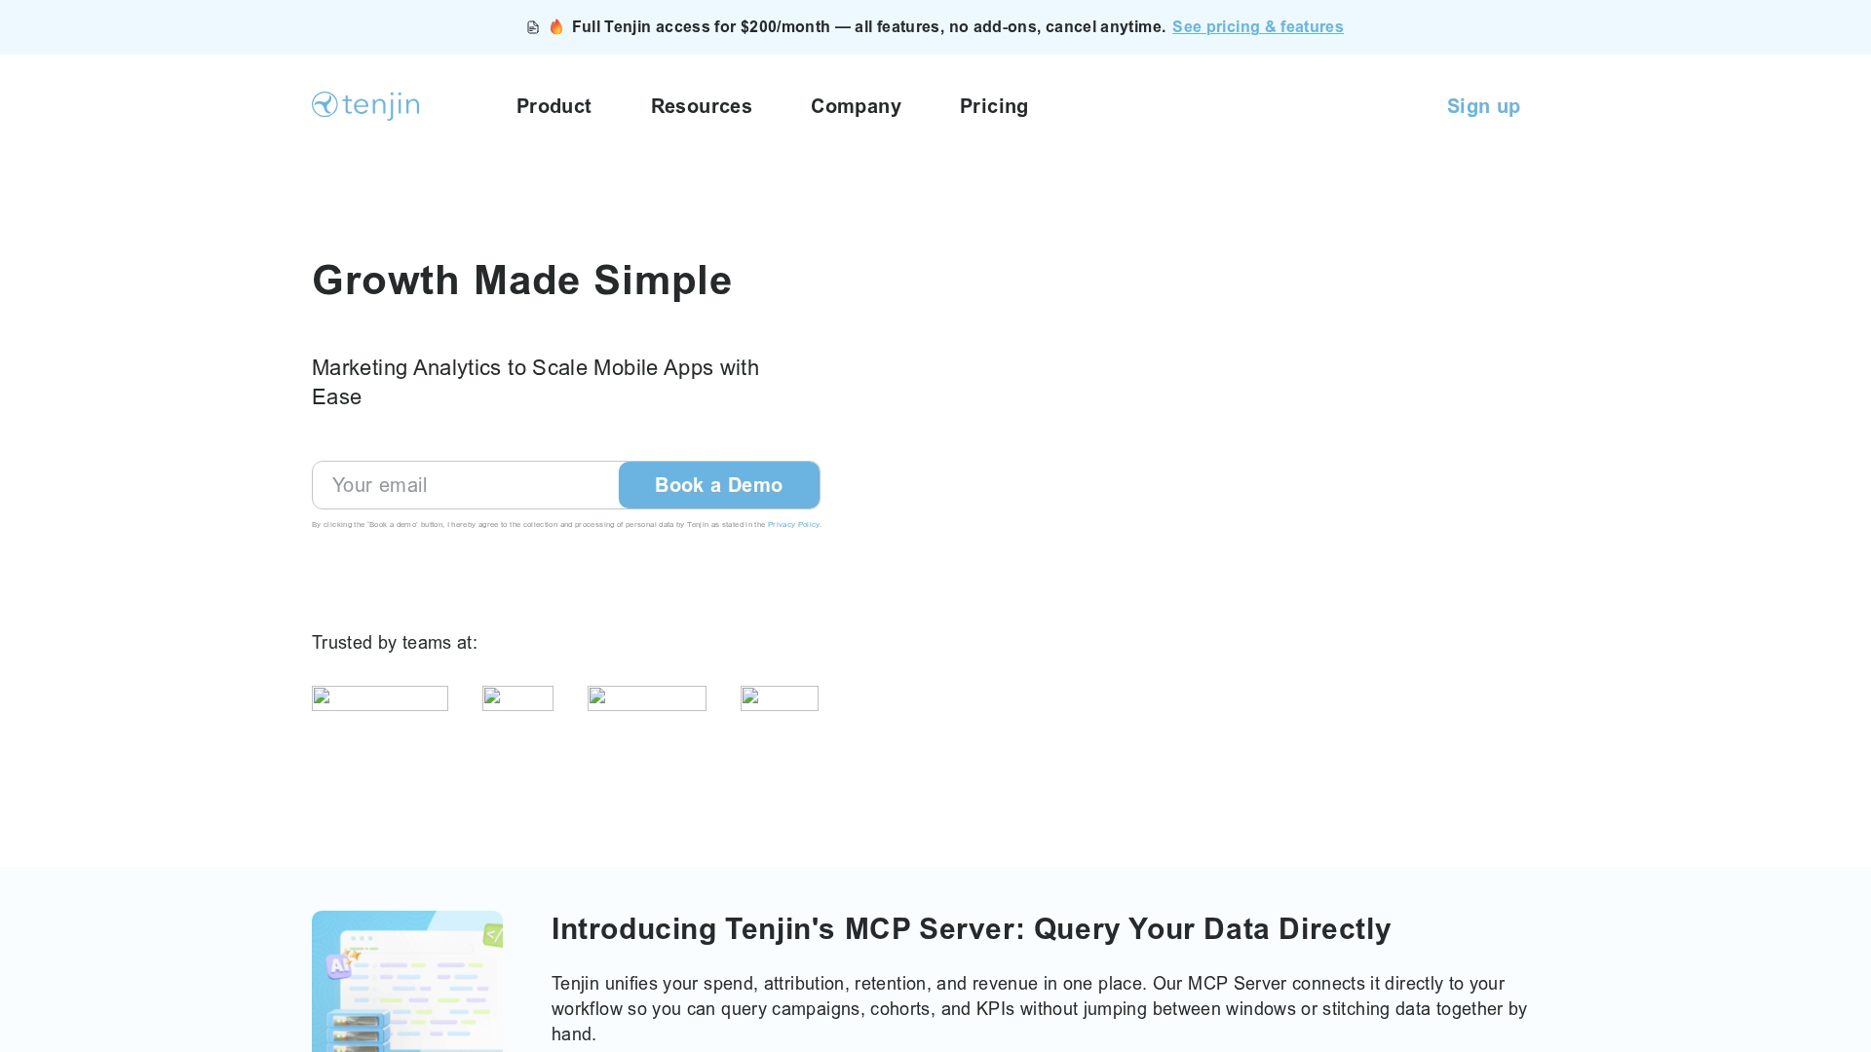Follow the See pricing & features link
The width and height of the screenshot is (1871, 1052).
pyautogui.click(x=1257, y=27)
